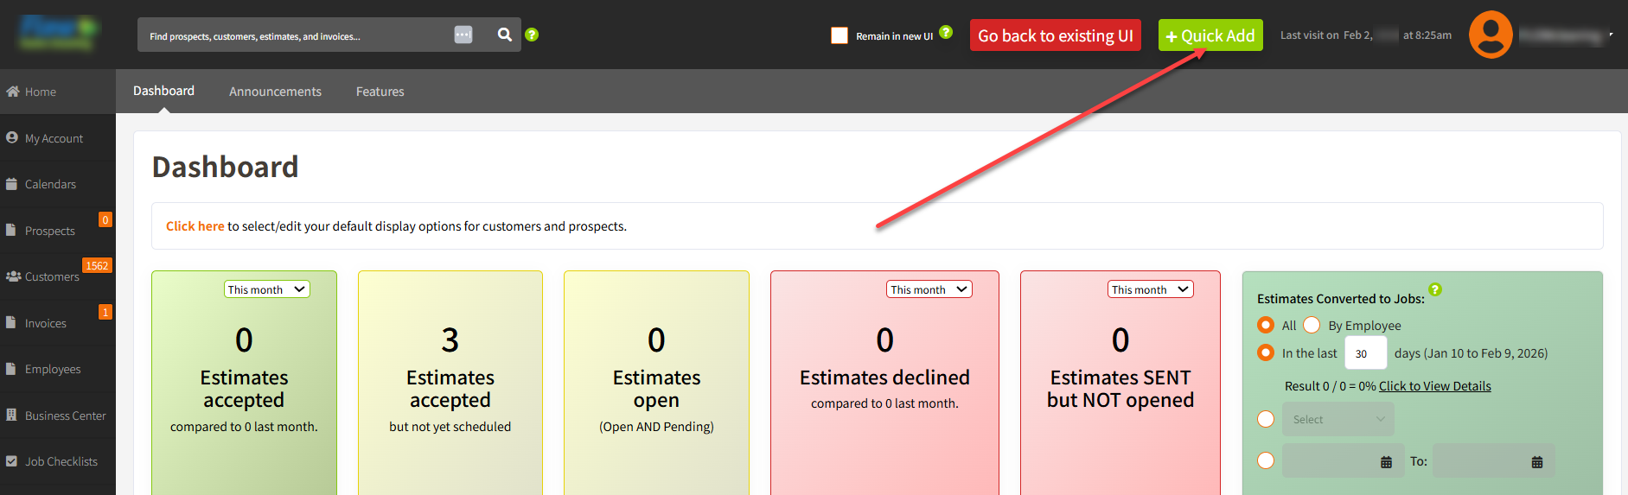The image size is (1628, 495).
Task: Open the search options ellipsis icon
Action: (x=463, y=35)
